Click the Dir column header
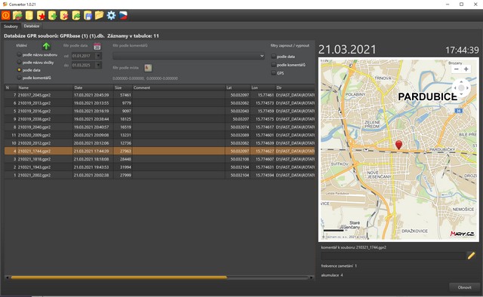The image size is (483, 297). 295,87
